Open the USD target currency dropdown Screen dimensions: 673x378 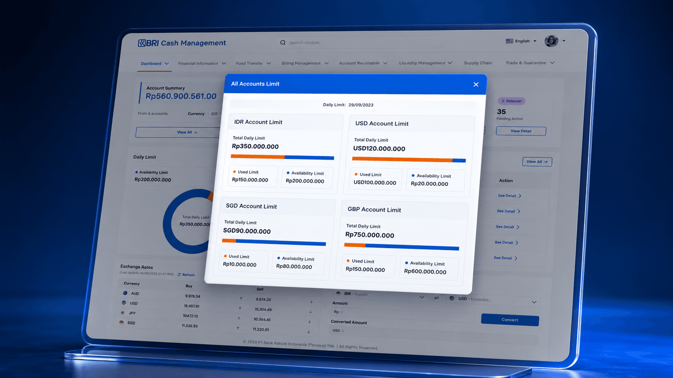(x=492, y=300)
